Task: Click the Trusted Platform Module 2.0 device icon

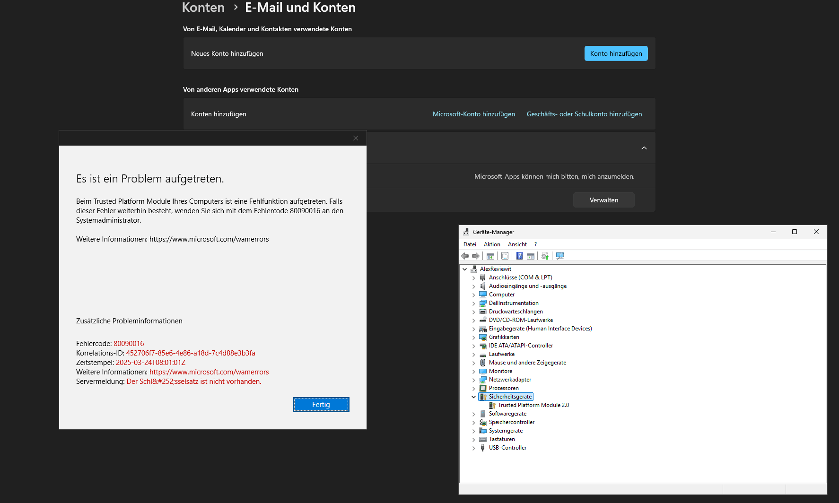Action: pos(492,405)
